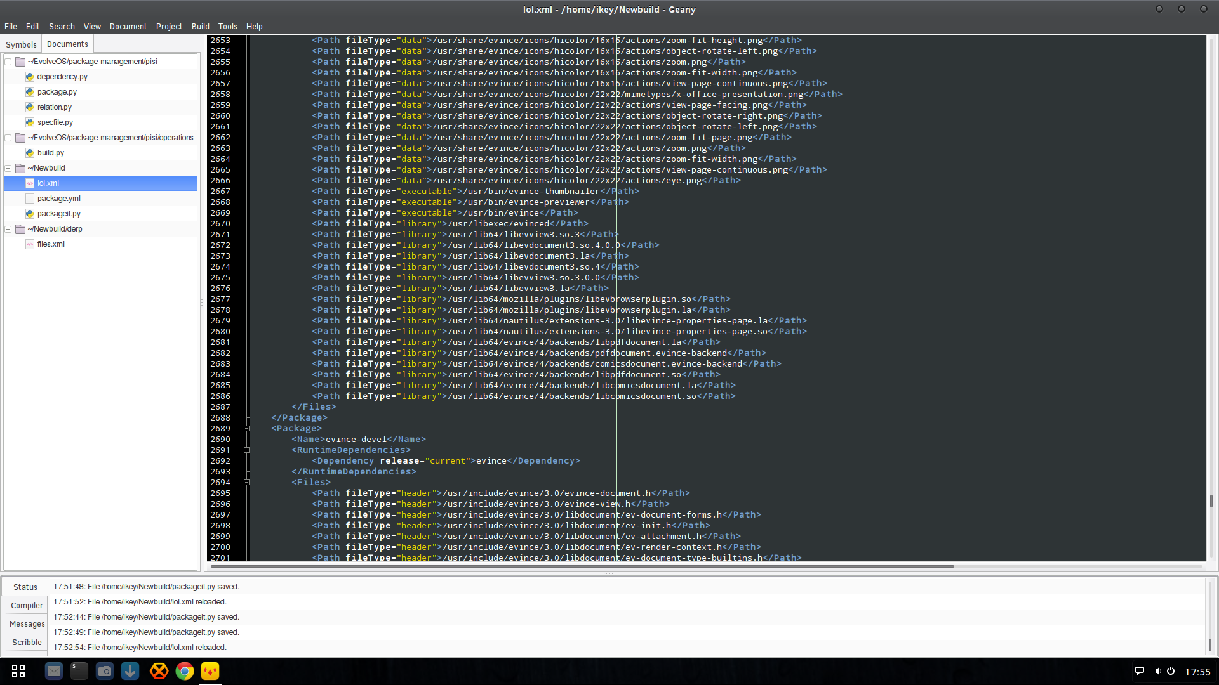Click the Dependency release="current" line
Viewport: 1219px width, 685px height.
(446, 461)
